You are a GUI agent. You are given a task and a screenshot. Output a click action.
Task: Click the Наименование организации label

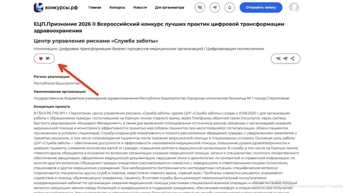(60, 92)
